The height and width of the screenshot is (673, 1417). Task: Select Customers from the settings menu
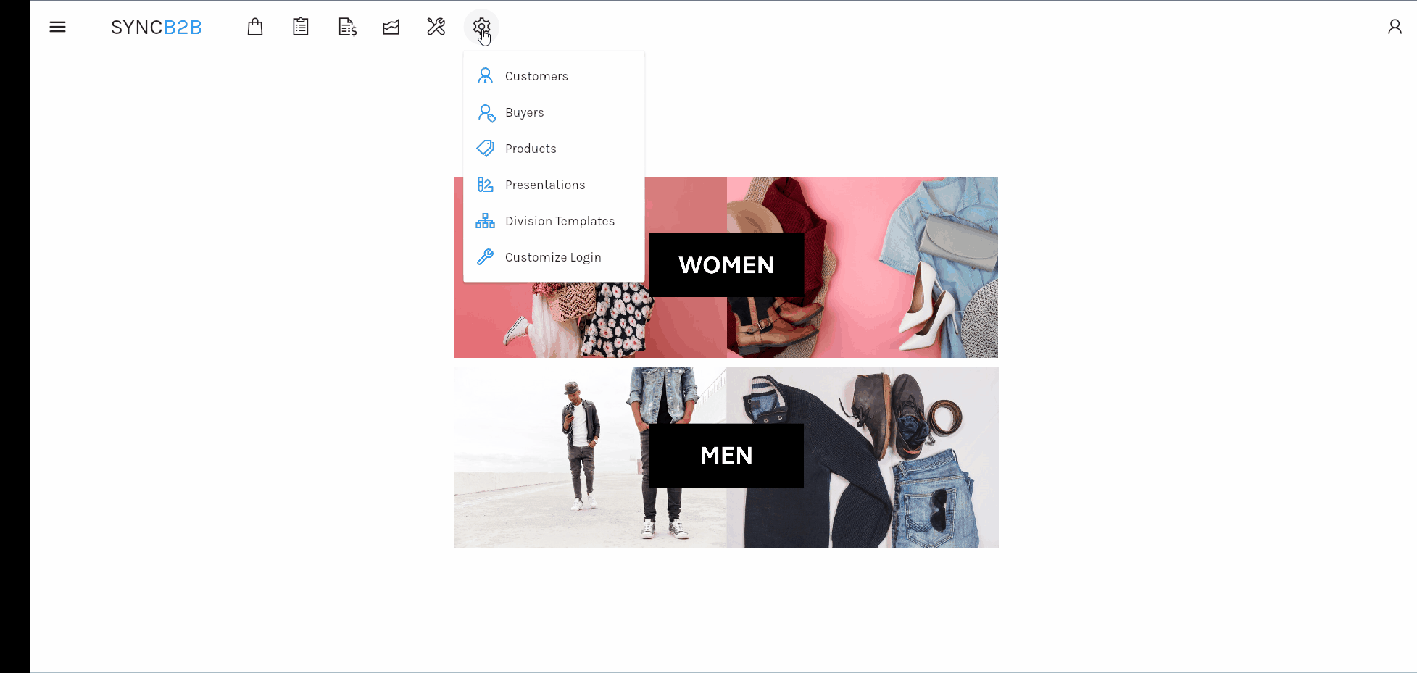[x=554, y=76]
